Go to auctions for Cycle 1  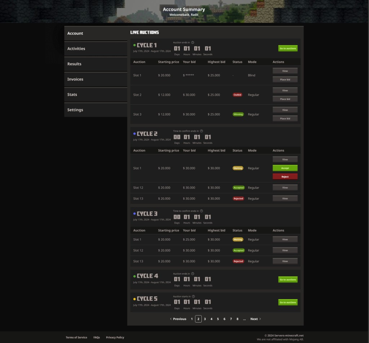point(288,49)
